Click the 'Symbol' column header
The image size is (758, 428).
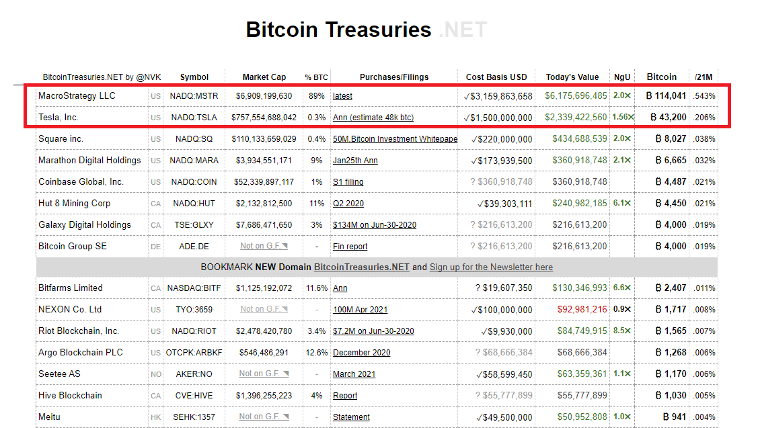[194, 77]
